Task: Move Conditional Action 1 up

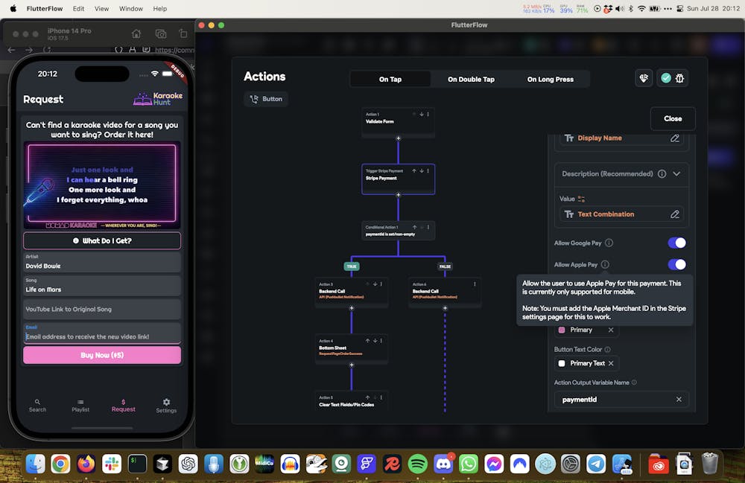Action: pyautogui.click(x=414, y=227)
